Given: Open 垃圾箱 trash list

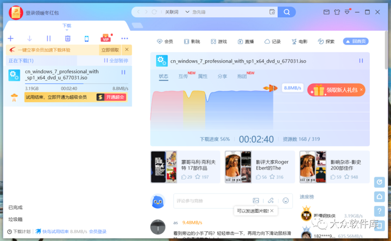Looking at the screenshot, I should coord(15,219).
